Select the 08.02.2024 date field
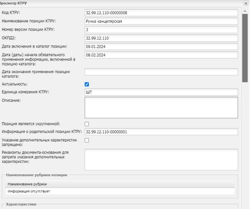 161,55
